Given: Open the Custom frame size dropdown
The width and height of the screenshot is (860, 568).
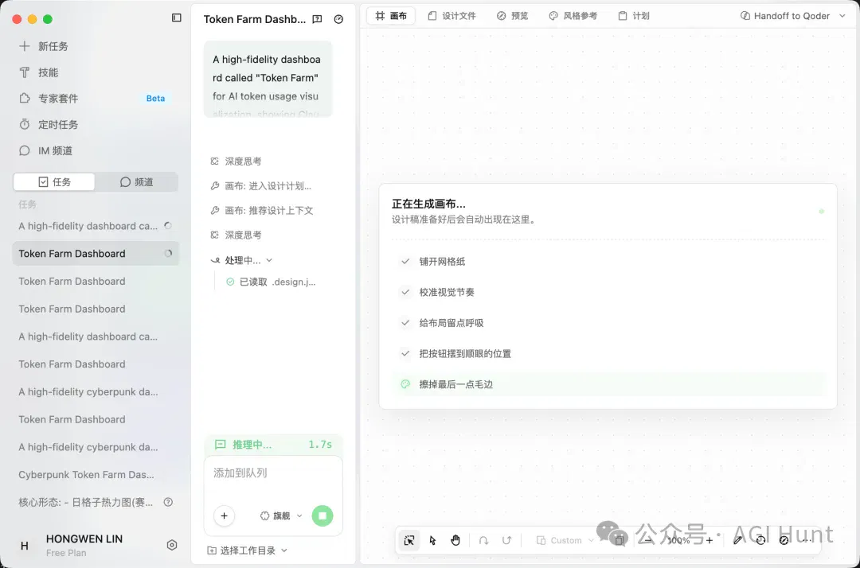Looking at the screenshot, I should (565, 541).
